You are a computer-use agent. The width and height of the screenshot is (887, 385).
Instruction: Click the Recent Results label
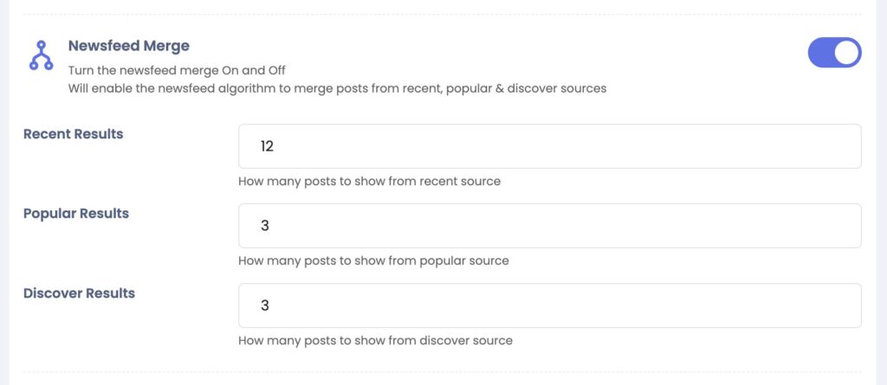[x=73, y=134]
